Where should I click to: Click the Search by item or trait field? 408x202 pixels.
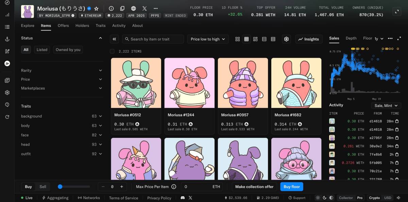coord(153,39)
